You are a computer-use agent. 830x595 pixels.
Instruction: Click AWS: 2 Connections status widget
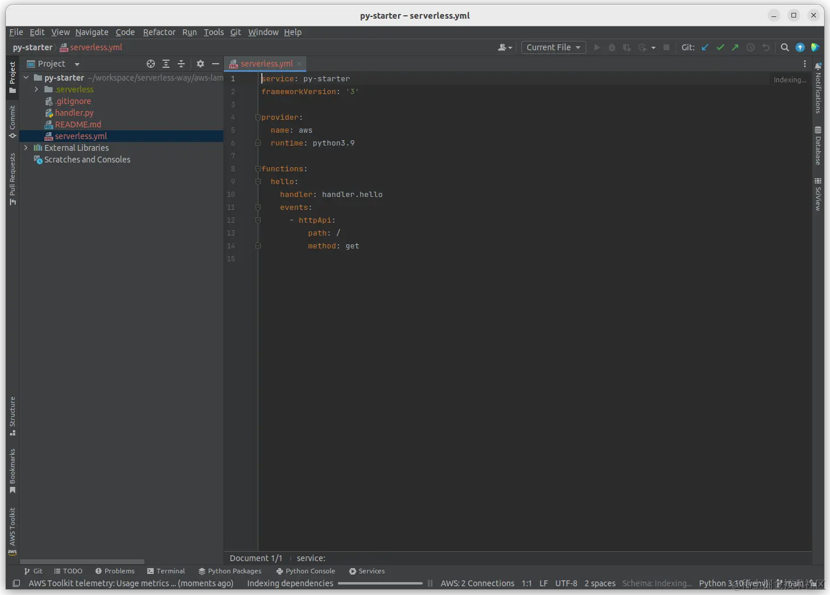(x=478, y=583)
